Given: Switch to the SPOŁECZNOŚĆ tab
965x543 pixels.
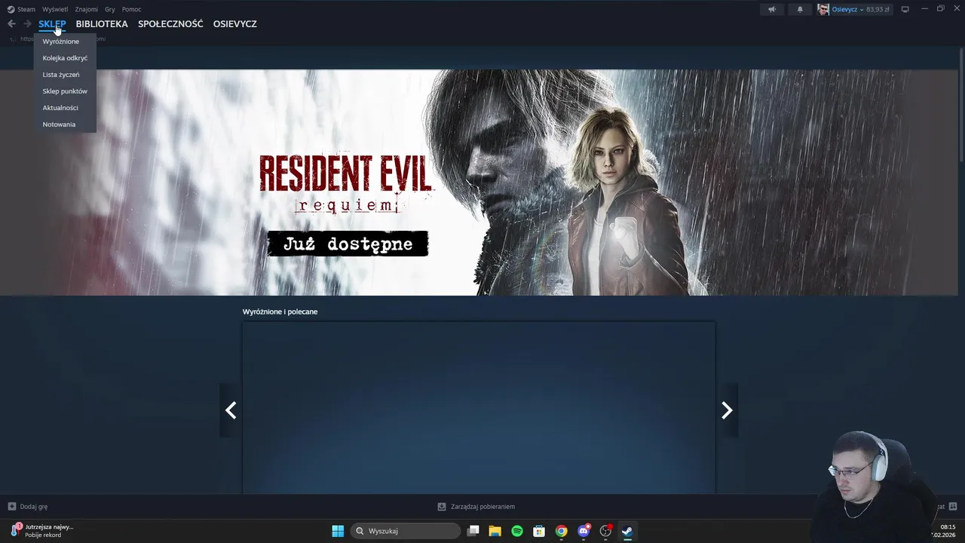Looking at the screenshot, I should (170, 24).
